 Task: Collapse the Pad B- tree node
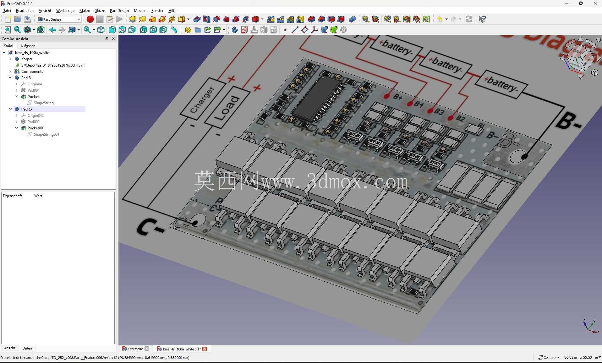coord(10,78)
